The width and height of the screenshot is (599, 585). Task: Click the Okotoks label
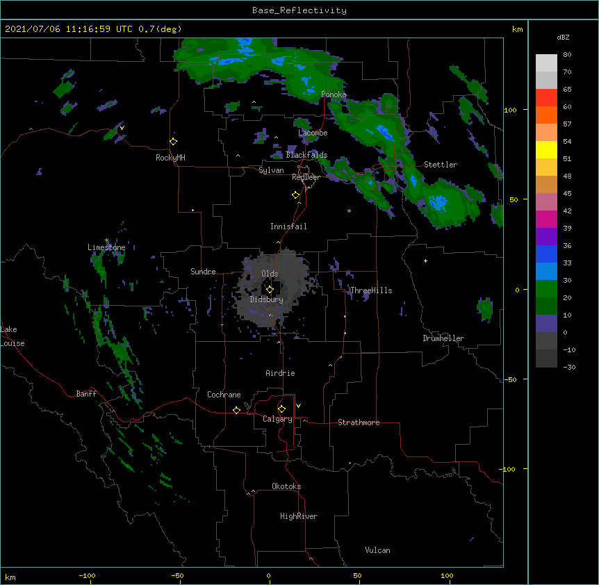tap(286, 486)
